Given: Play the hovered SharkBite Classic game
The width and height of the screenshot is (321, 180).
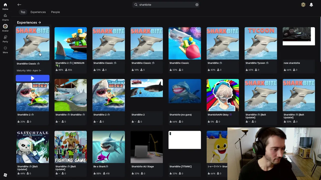Looking at the screenshot, I should [33, 78].
